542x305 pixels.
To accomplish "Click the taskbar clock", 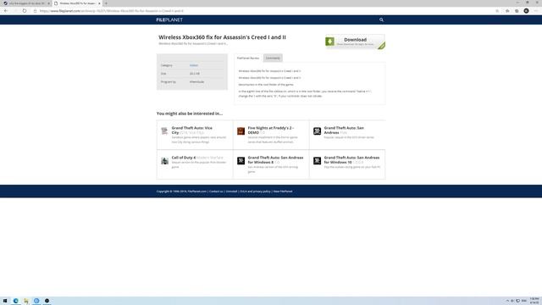I will (534, 301).
